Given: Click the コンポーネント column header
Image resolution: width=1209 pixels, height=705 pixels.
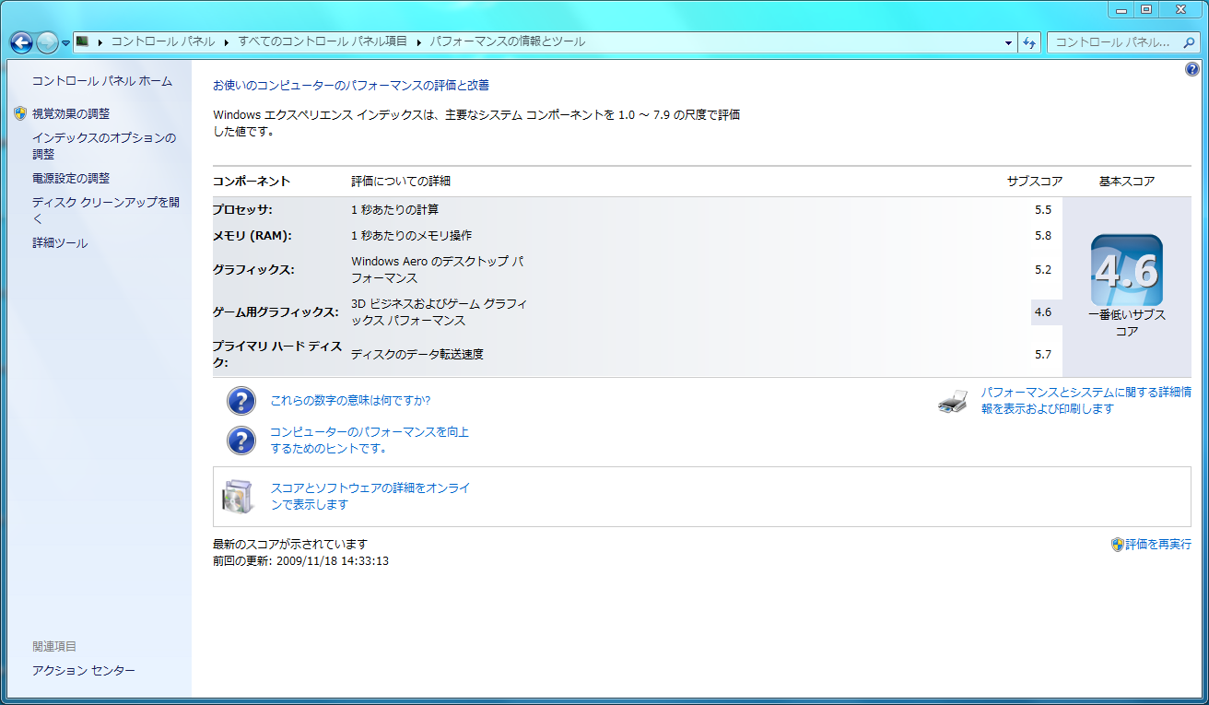Looking at the screenshot, I should coord(252,182).
